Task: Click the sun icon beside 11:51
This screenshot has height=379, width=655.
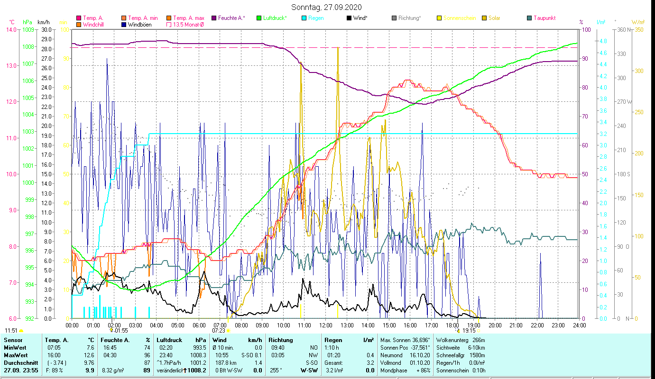Action: [21, 331]
